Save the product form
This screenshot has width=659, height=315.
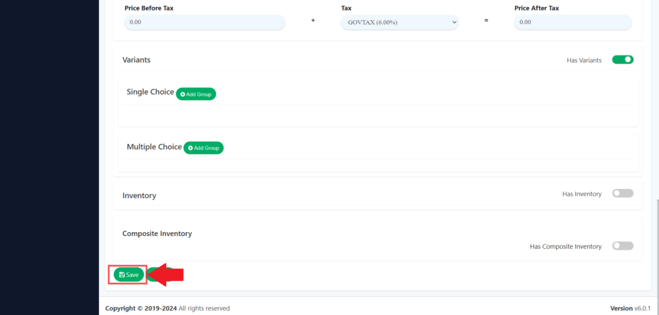129,274
